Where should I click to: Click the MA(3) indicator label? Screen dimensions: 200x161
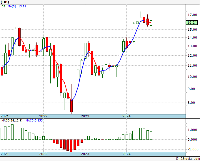point(12,6)
